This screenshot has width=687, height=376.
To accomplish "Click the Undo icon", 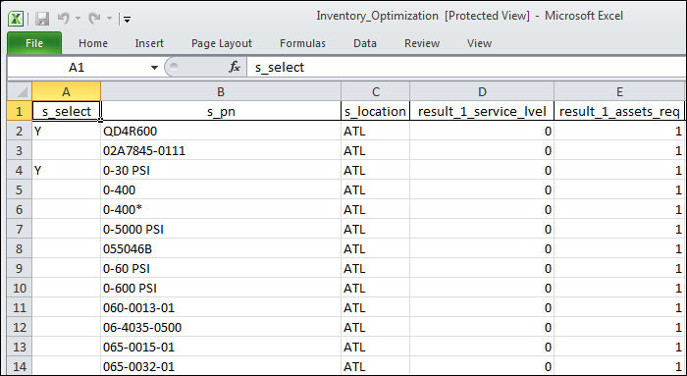I will [x=64, y=18].
